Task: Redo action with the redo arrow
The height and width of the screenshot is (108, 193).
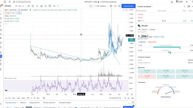Action: 61,6
